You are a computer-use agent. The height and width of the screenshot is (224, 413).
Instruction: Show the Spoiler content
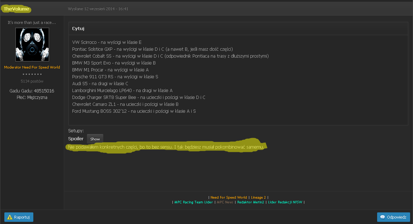tap(95, 139)
